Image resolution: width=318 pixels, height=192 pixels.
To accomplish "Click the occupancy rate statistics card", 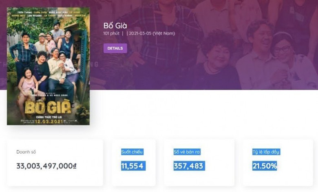I will (x=278, y=163).
